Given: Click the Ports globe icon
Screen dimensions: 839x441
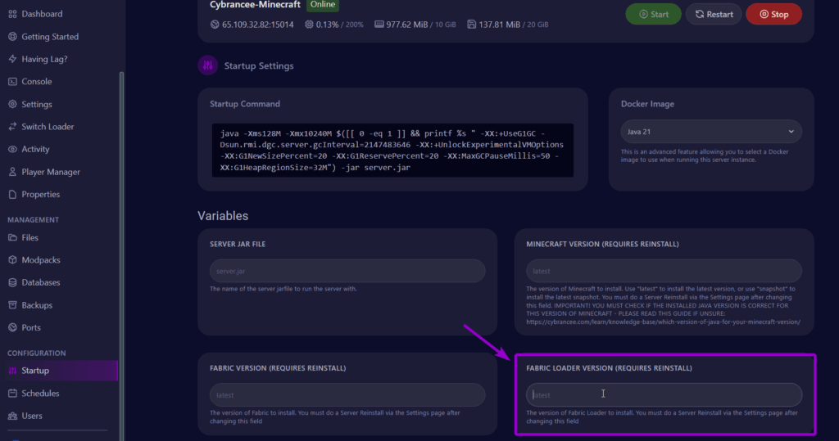Looking at the screenshot, I should click(12, 327).
